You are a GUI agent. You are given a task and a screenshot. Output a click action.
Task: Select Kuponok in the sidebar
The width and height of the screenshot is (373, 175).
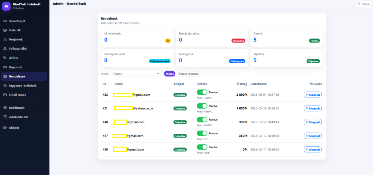tap(24, 67)
